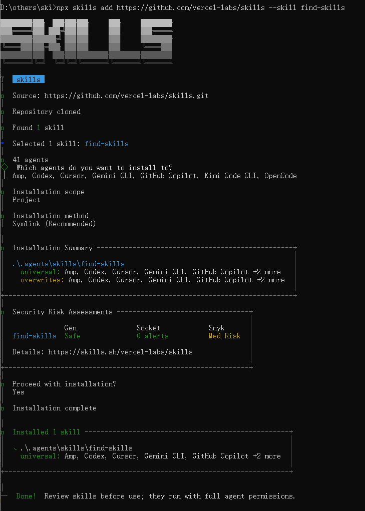The image size is (365, 511).
Task: Click "universal:" label under Installed 1 skill
Action: (x=41, y=456)
